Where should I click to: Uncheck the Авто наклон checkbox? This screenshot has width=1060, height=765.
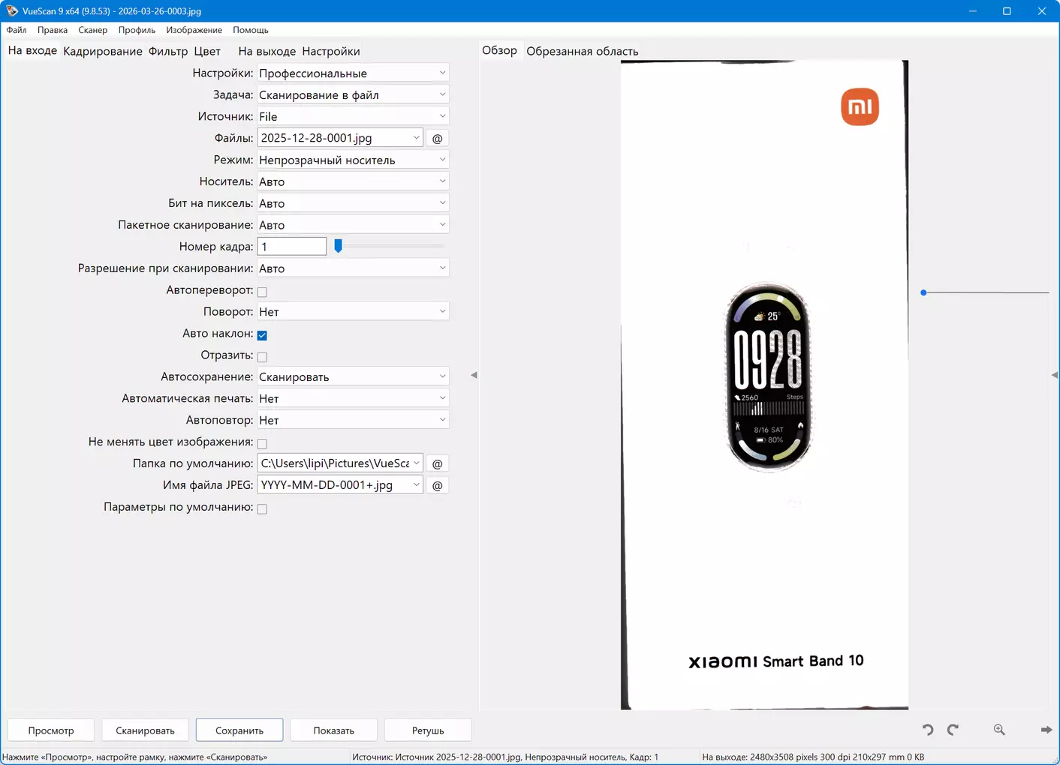click(262, 335)
